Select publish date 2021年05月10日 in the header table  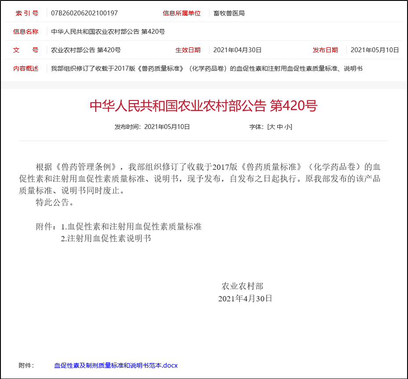pos(375,50)
